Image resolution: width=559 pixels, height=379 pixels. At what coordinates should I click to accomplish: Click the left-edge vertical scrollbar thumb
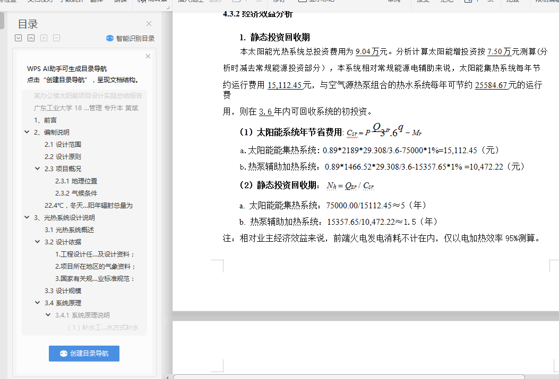tap(2, 21)
